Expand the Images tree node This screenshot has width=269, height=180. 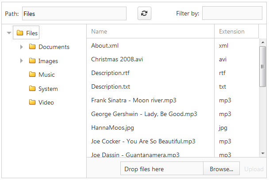pyautogui.click(x=21, y=60)
